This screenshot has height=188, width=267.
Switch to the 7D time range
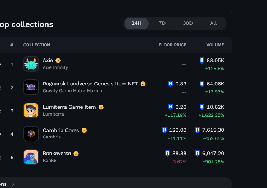(162, 23)
